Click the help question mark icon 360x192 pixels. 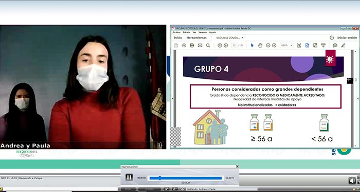(332, 38)
